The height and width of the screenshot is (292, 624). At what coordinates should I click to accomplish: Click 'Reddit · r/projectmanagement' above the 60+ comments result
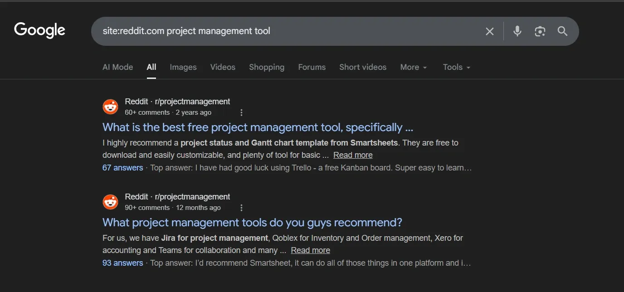tap(177, 102)
